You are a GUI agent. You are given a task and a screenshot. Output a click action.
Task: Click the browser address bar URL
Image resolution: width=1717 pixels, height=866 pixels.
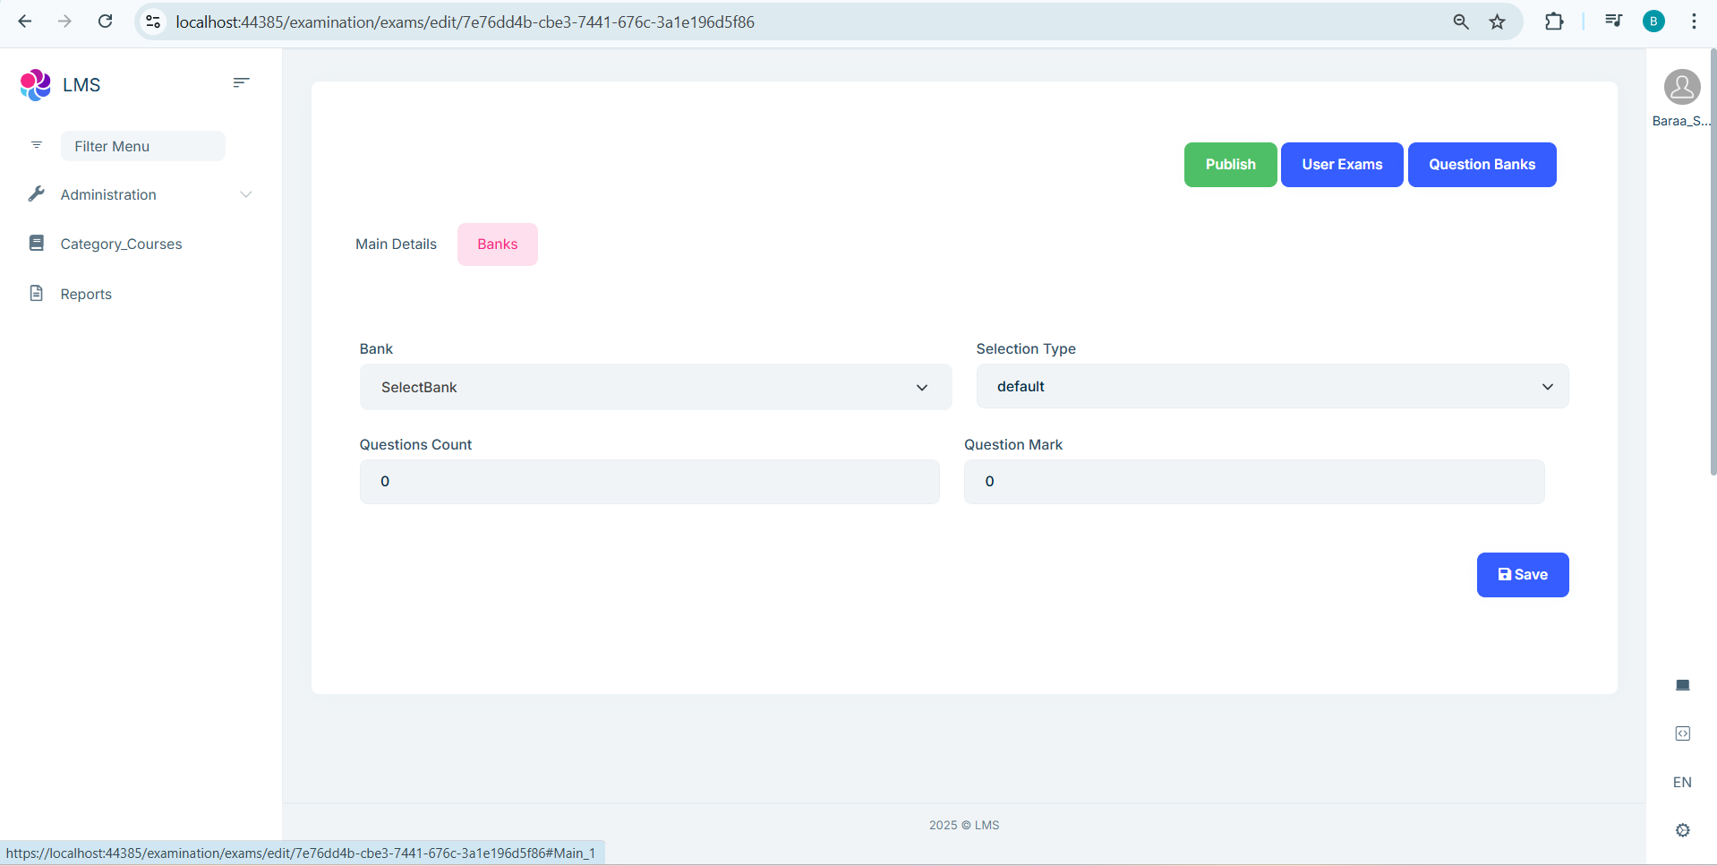coord(466,21)
